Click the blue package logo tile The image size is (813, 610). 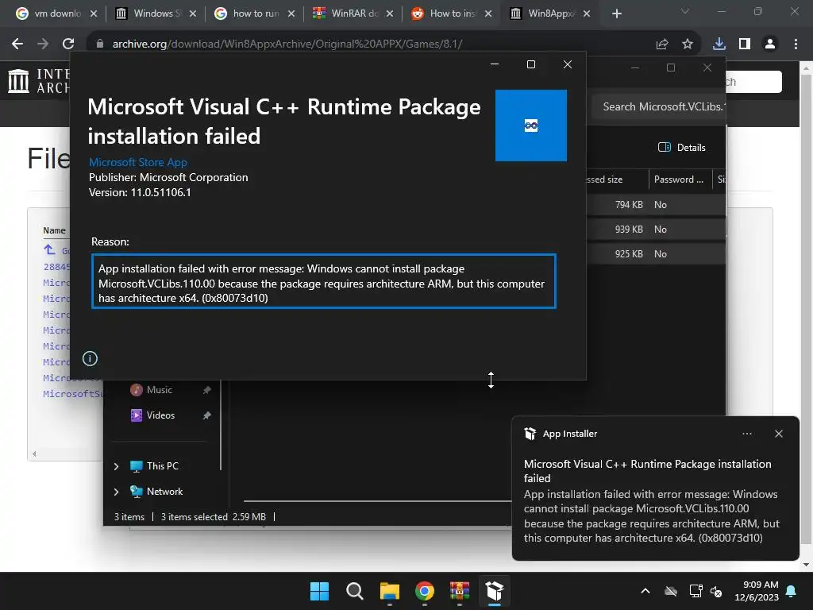coord(531,125)
